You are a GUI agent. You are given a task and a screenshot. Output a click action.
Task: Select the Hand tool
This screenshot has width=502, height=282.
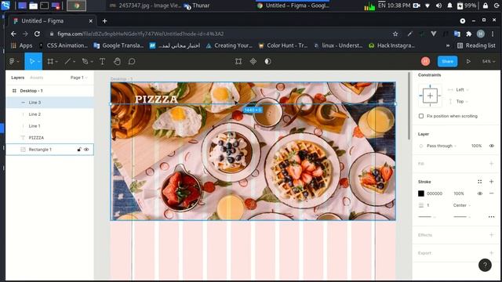[x=117, y=61]
